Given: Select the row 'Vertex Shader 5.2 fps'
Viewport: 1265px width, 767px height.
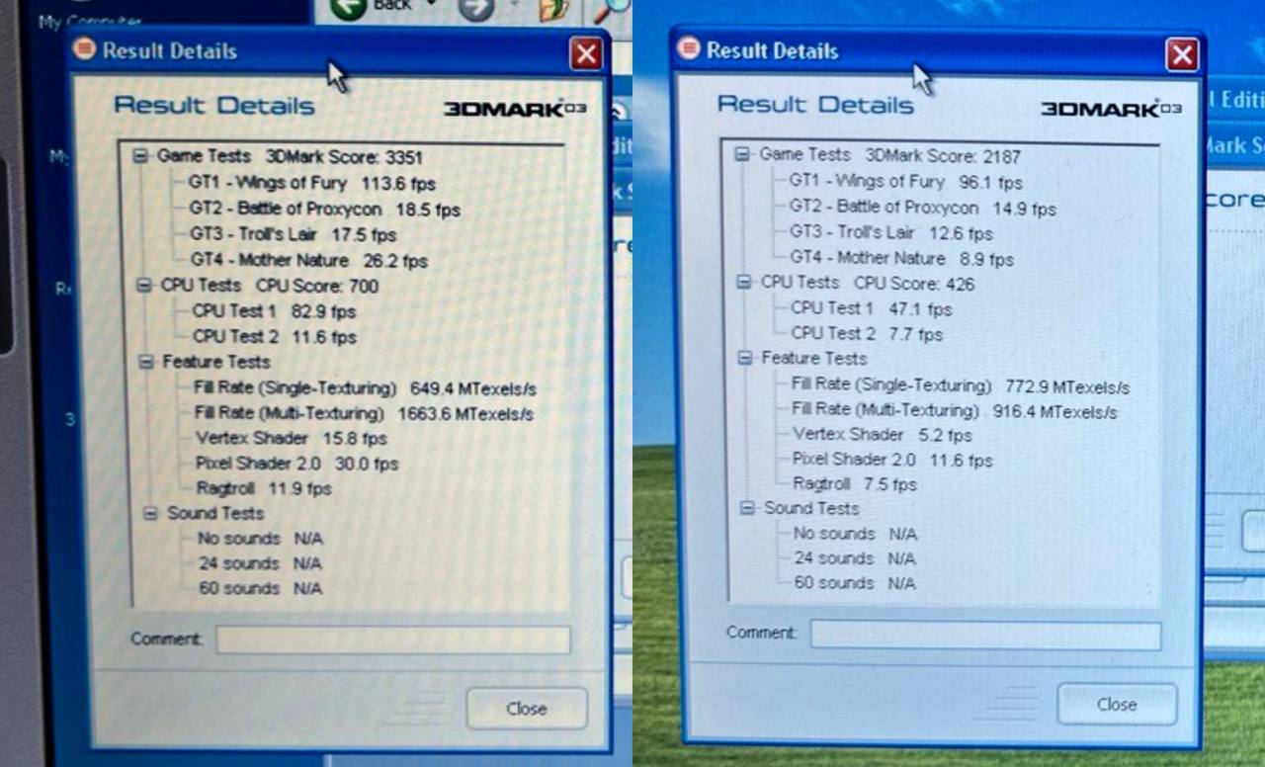Looking at the screenshot, I should click(883, 435).
